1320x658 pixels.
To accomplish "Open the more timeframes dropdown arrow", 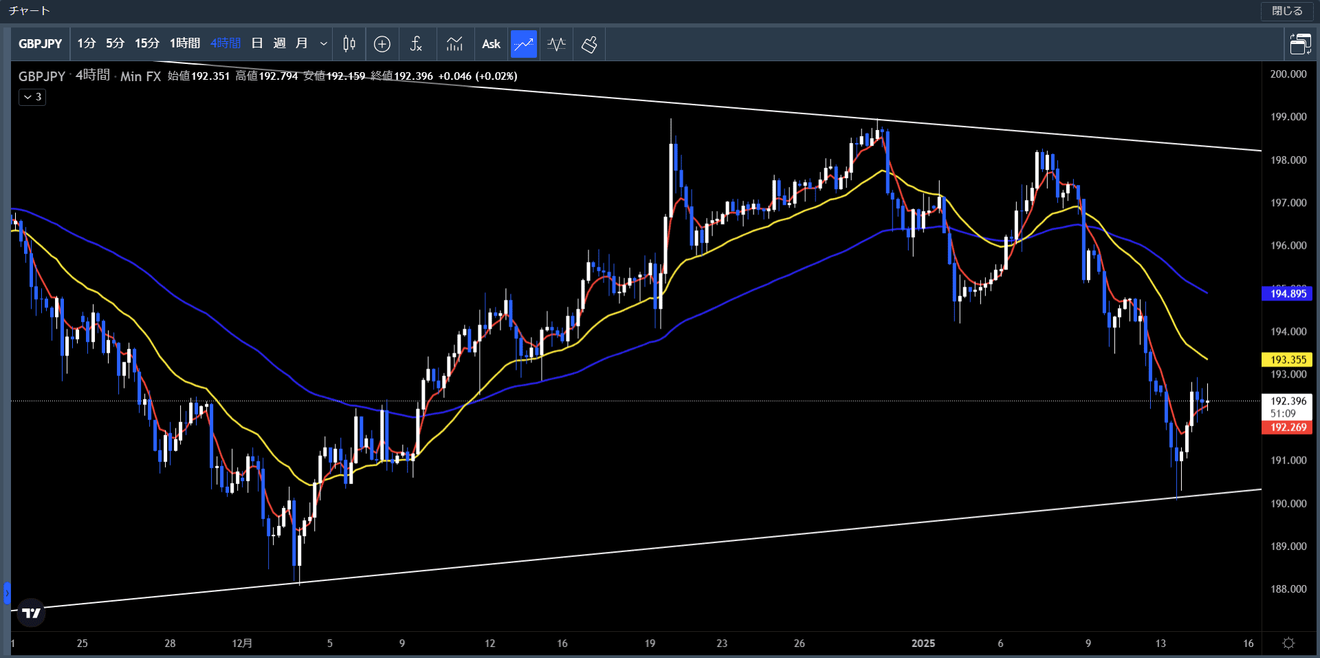I will pos(323,44).
